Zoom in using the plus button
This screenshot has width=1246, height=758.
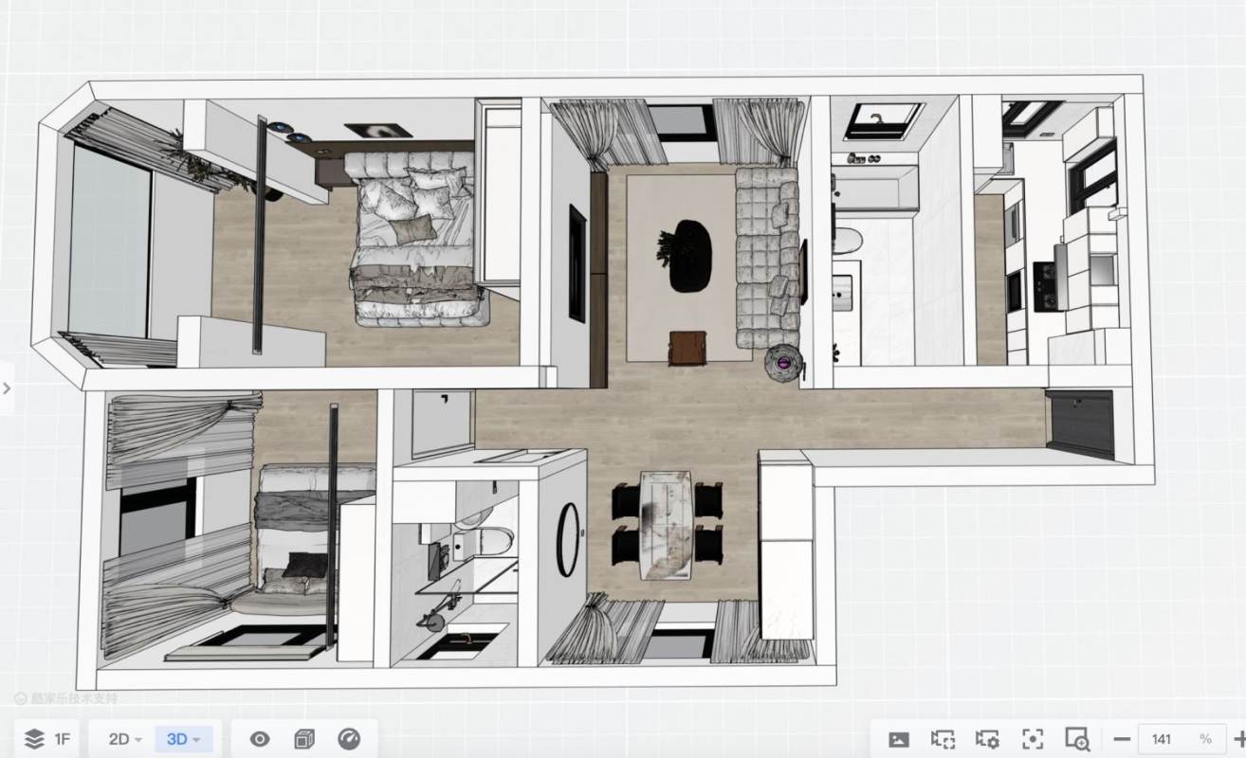(1238, 739)
